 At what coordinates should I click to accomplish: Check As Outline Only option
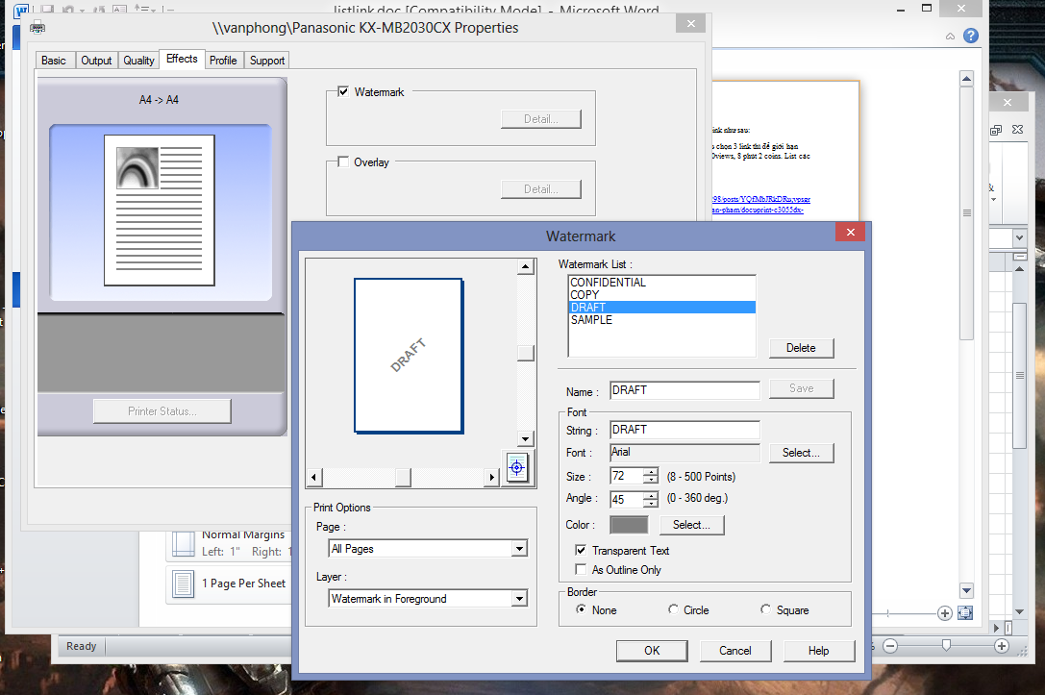tap(581, 570)
